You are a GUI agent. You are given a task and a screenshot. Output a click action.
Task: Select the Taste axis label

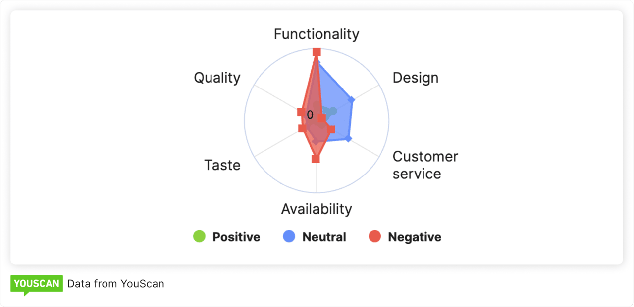222,165
